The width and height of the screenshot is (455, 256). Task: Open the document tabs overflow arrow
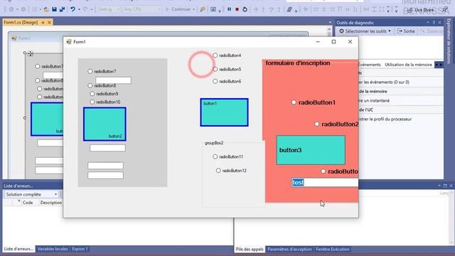(330, 22)
